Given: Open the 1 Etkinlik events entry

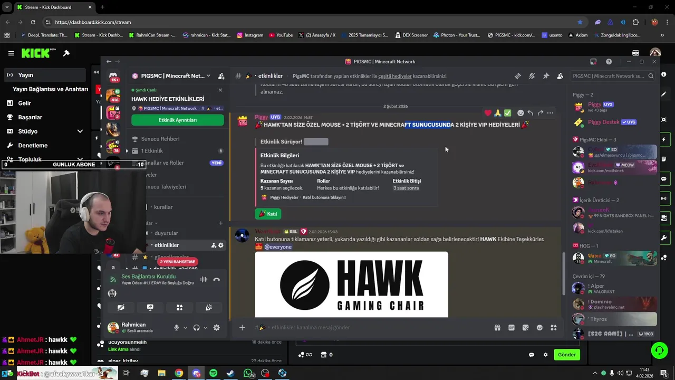Looking at the screenshot, I should tap(152, 151).
